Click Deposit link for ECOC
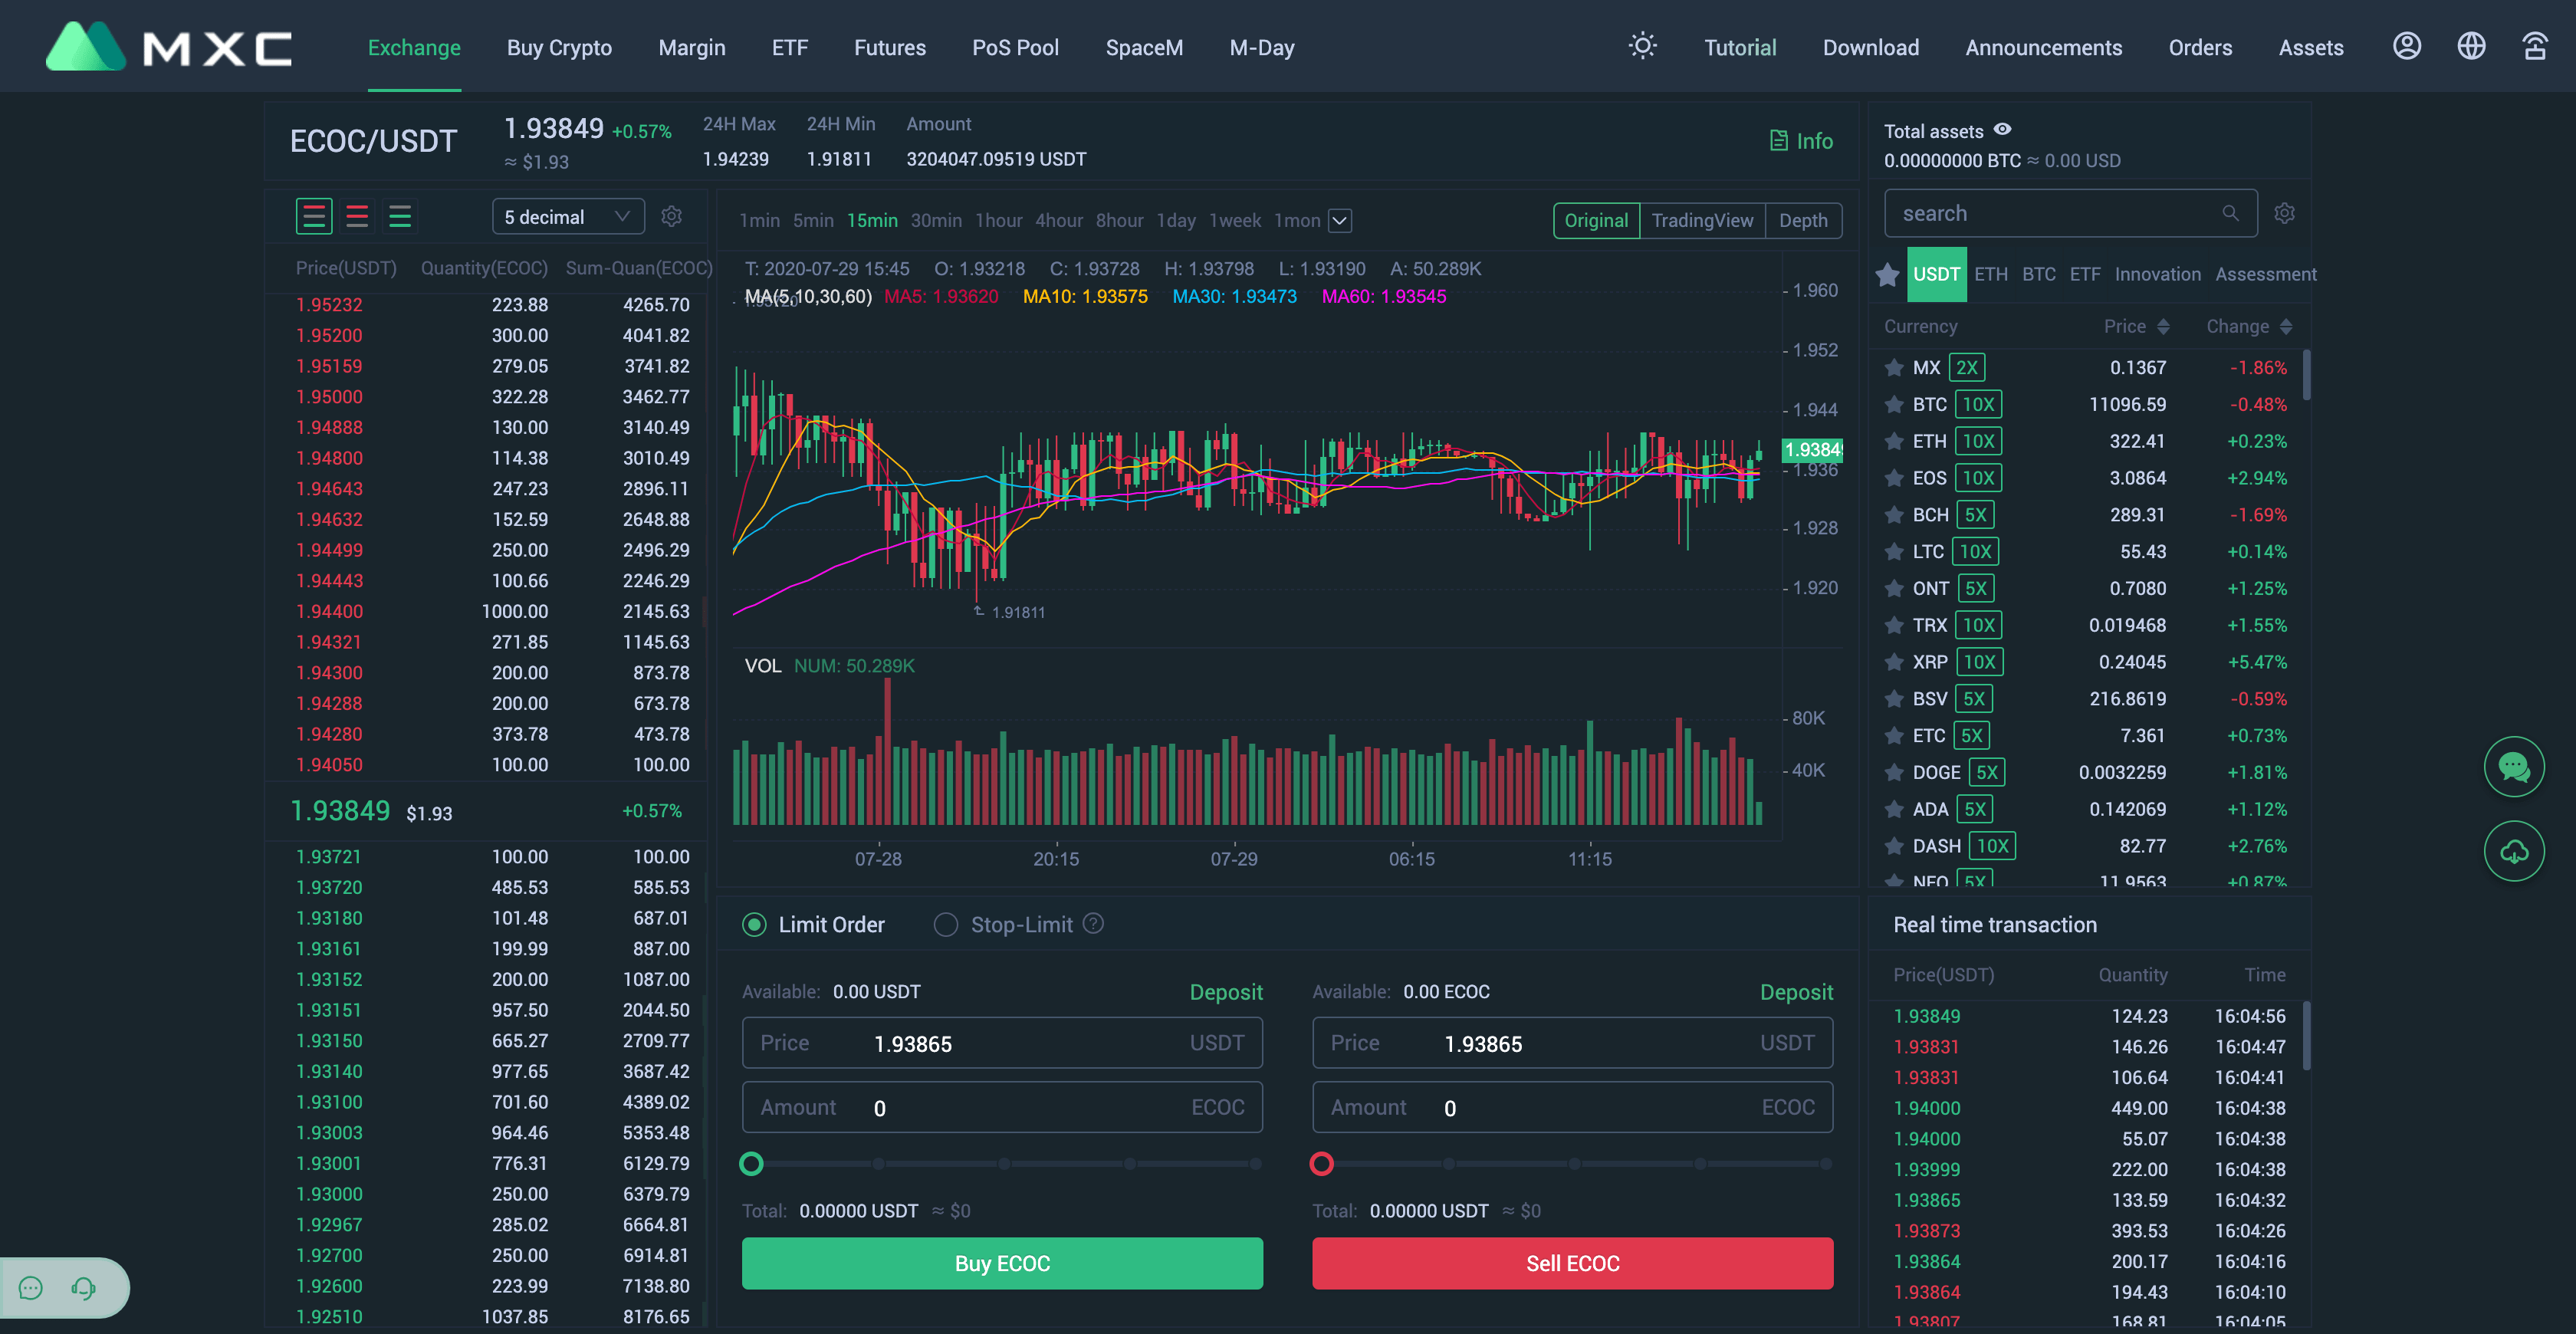 coord(1796,992)
